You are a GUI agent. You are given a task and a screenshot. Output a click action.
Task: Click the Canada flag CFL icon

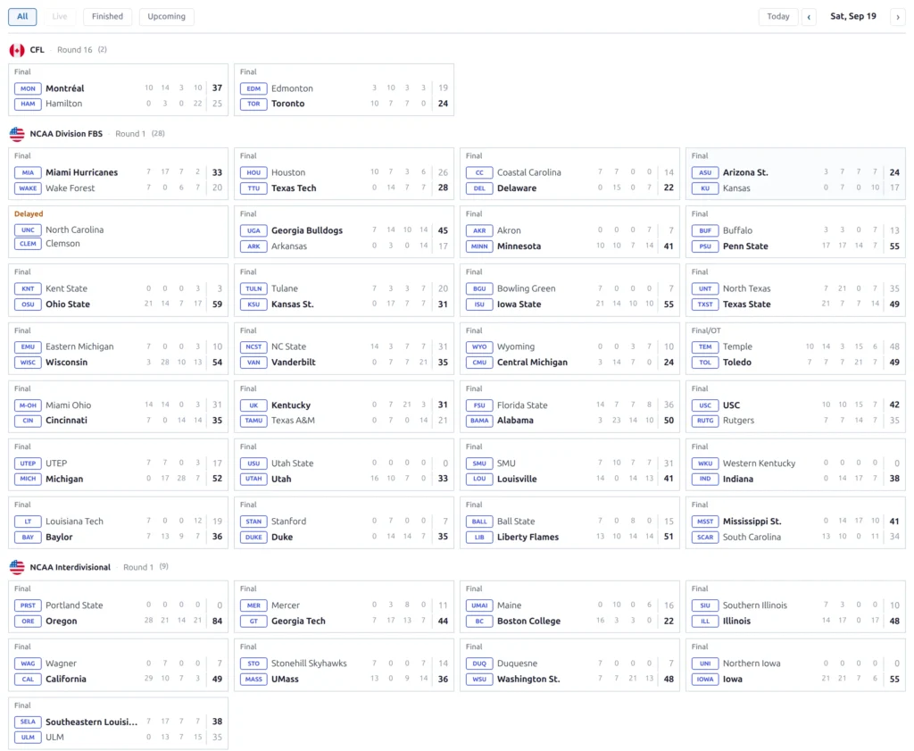pyautogui.click(x=17, y=50)
